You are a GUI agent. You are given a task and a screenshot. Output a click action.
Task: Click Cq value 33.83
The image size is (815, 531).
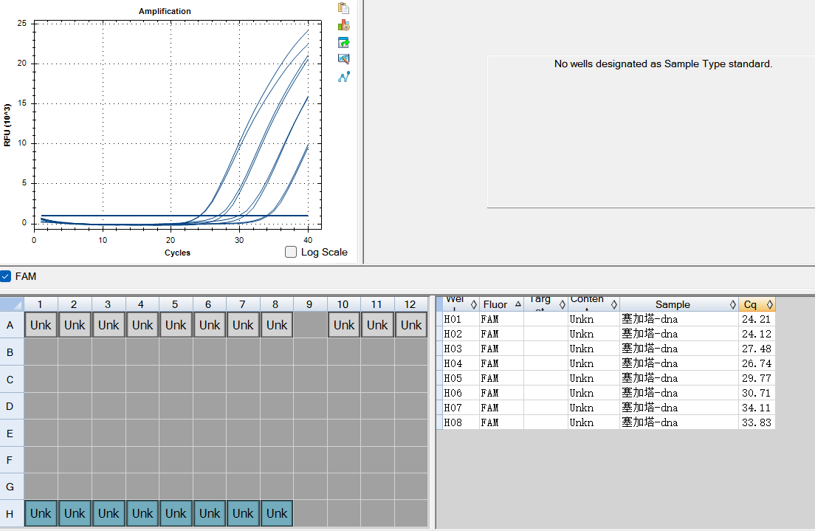pyautogui.click(x=756, y=422)
